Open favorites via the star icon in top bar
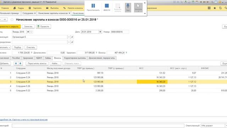227x128 pixels. [x=215, y=8]
